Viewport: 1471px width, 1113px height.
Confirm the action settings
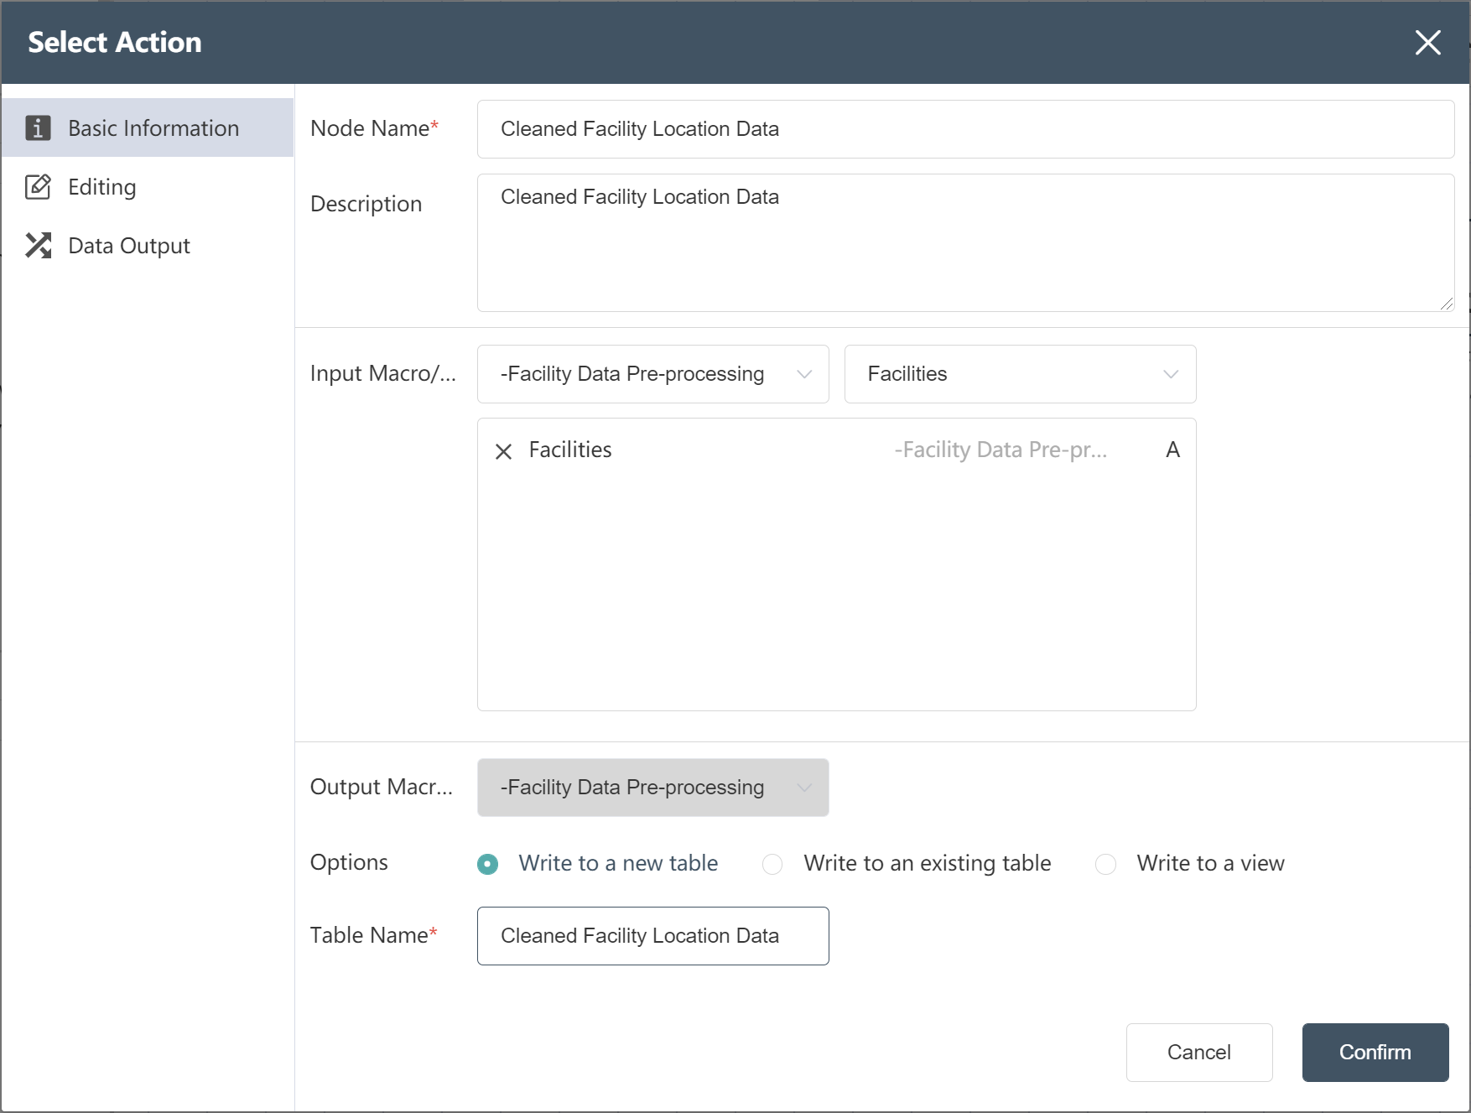[1375, 1053]
